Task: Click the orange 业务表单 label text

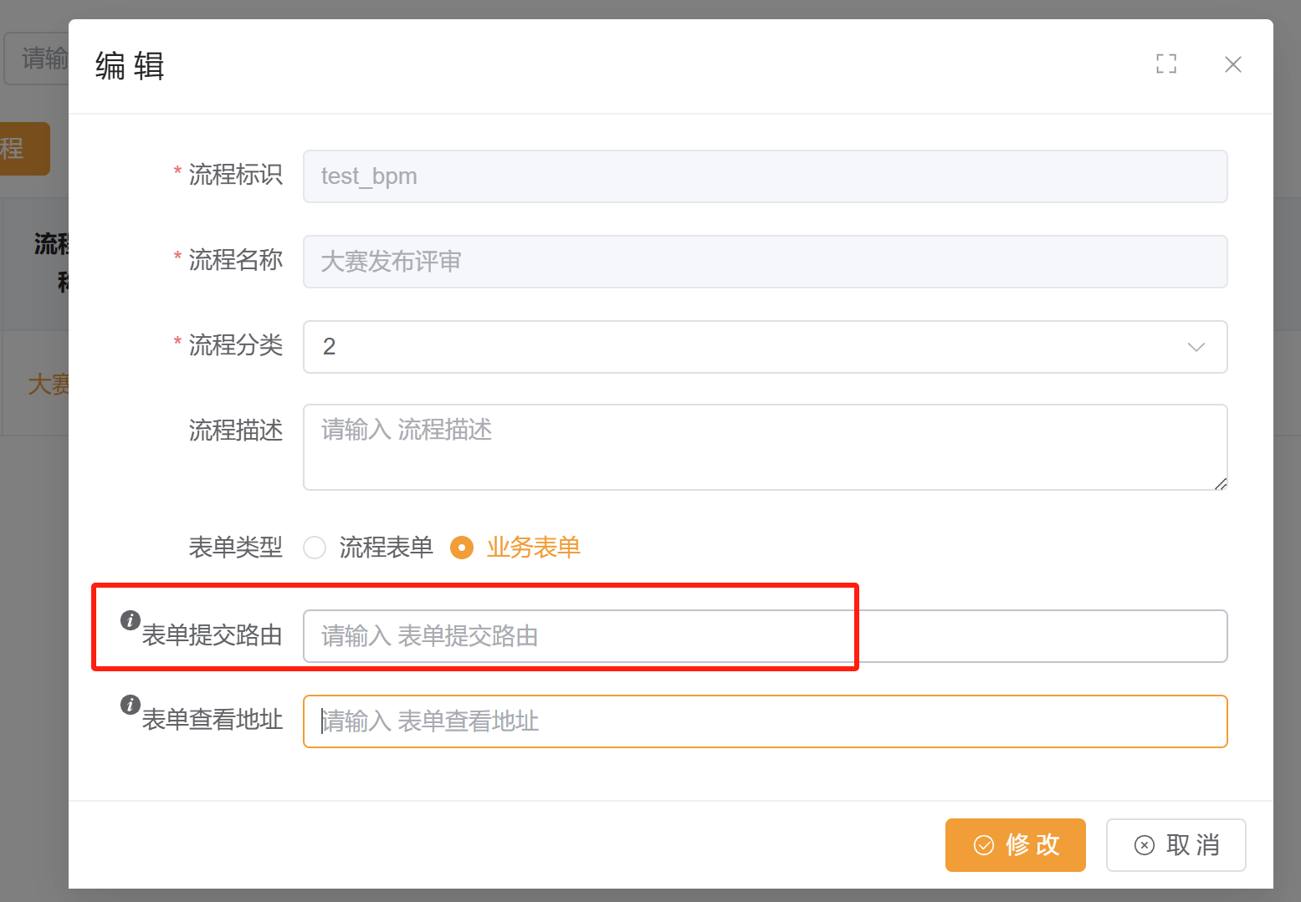Action: click(533, 548)
